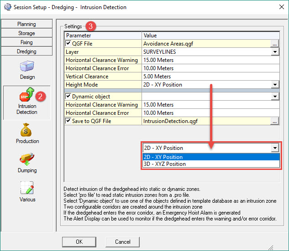Toggle the Dynamic object checkbox
This screenshot has height=251, width=289.
(68, 97)
